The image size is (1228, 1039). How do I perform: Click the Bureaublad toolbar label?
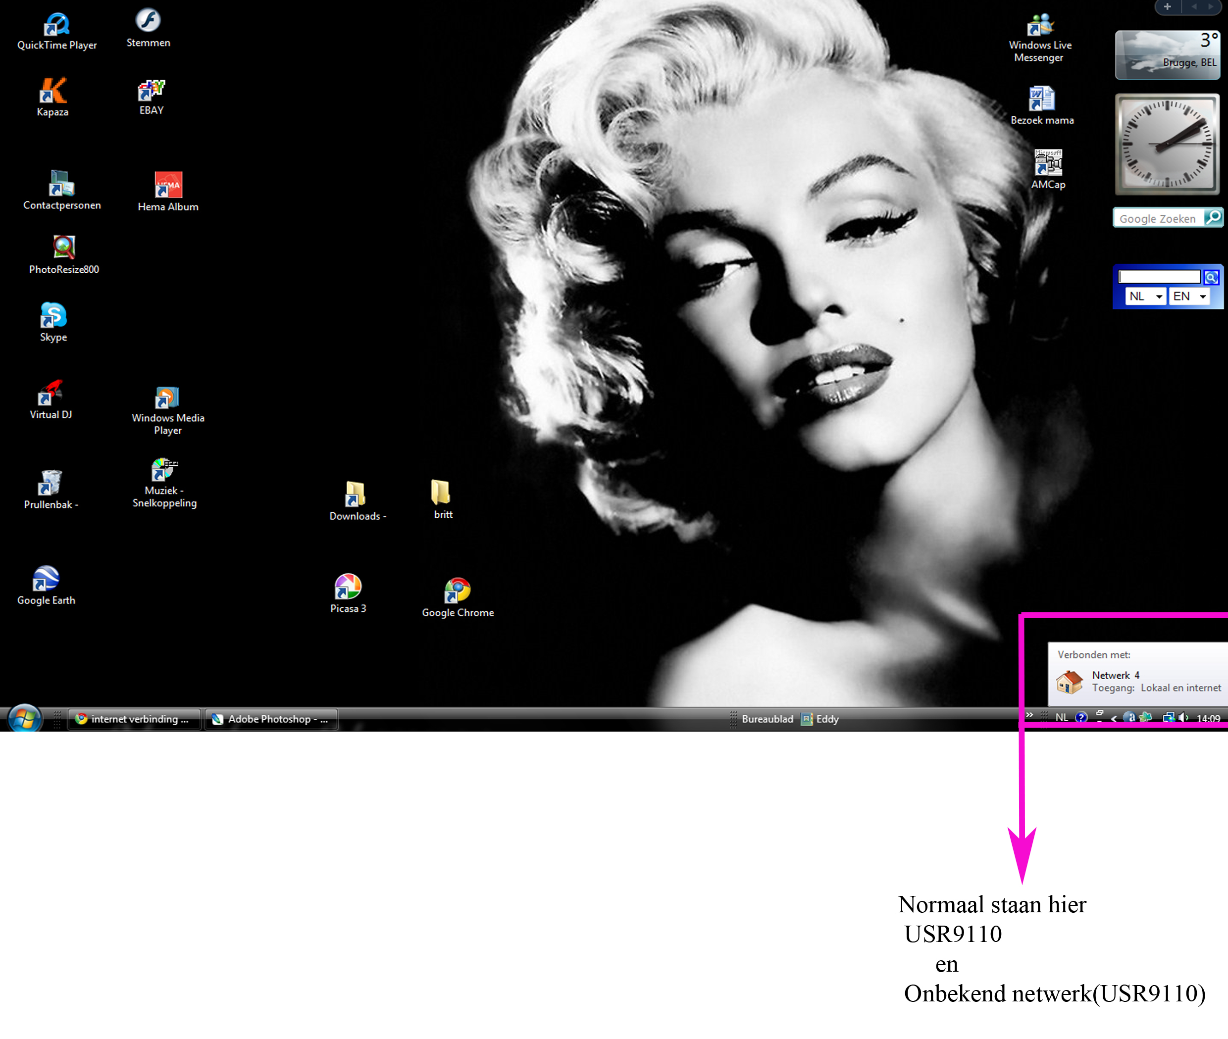[767, 719]
